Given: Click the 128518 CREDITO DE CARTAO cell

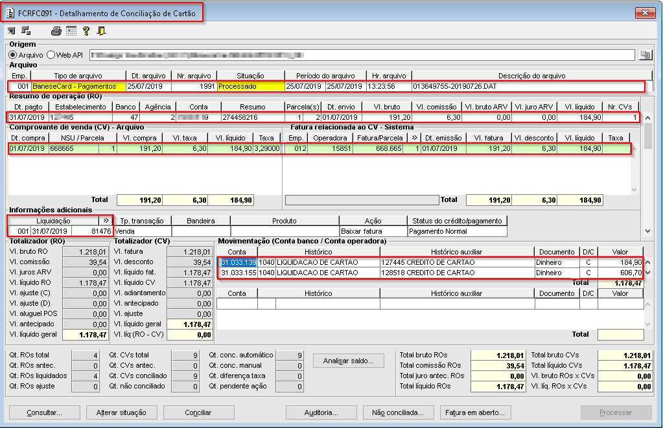Looking at the screenshot, I should pos(457,273).
